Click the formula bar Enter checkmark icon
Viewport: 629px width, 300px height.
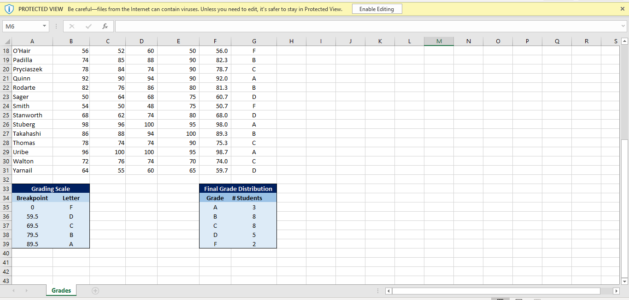pyautogui.click(x=89, y=26)
